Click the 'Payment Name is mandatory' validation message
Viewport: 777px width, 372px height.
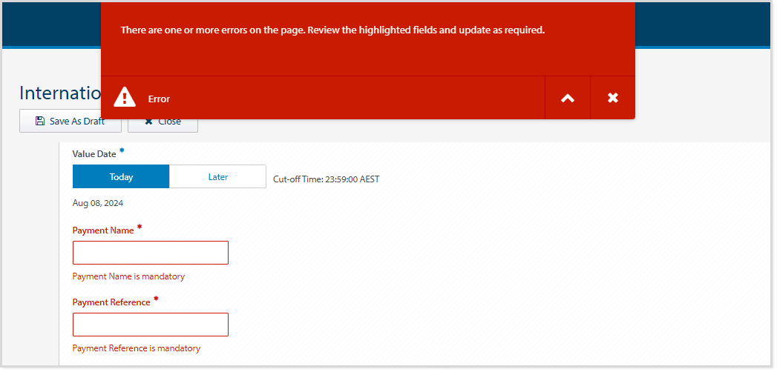(128, 276)
